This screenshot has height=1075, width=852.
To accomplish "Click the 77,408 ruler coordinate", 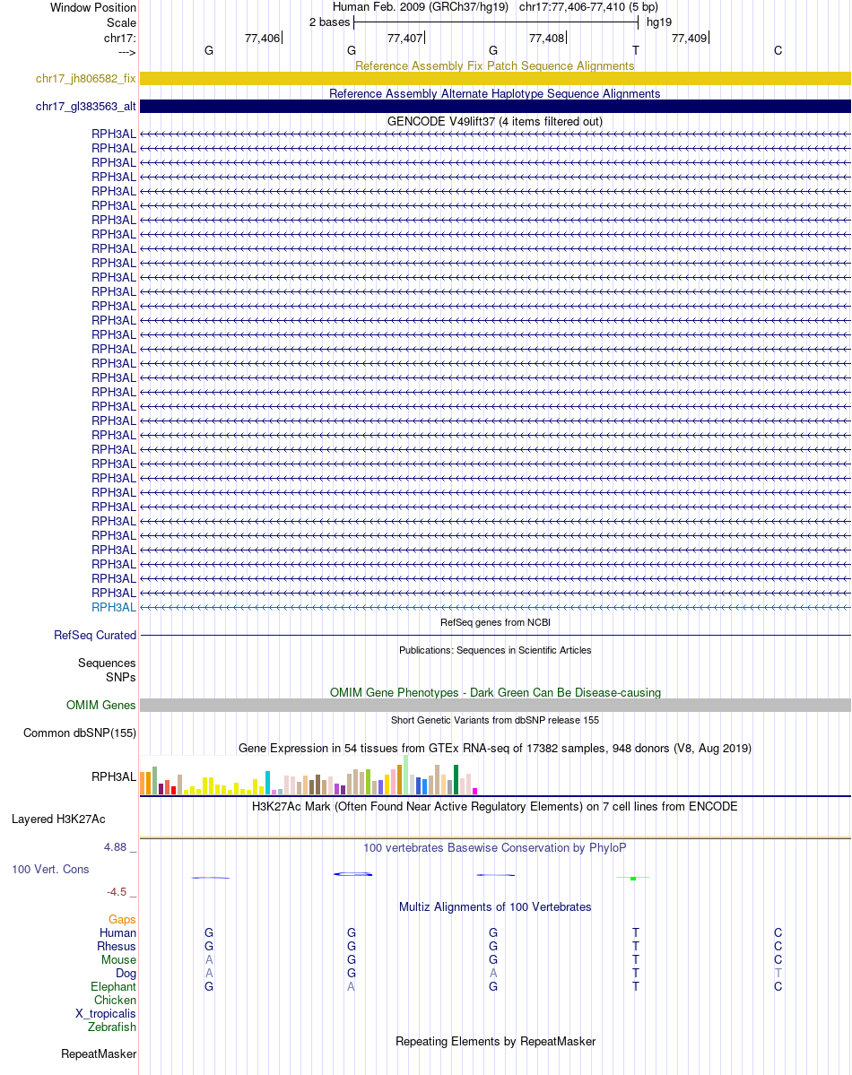I will 547,38.
